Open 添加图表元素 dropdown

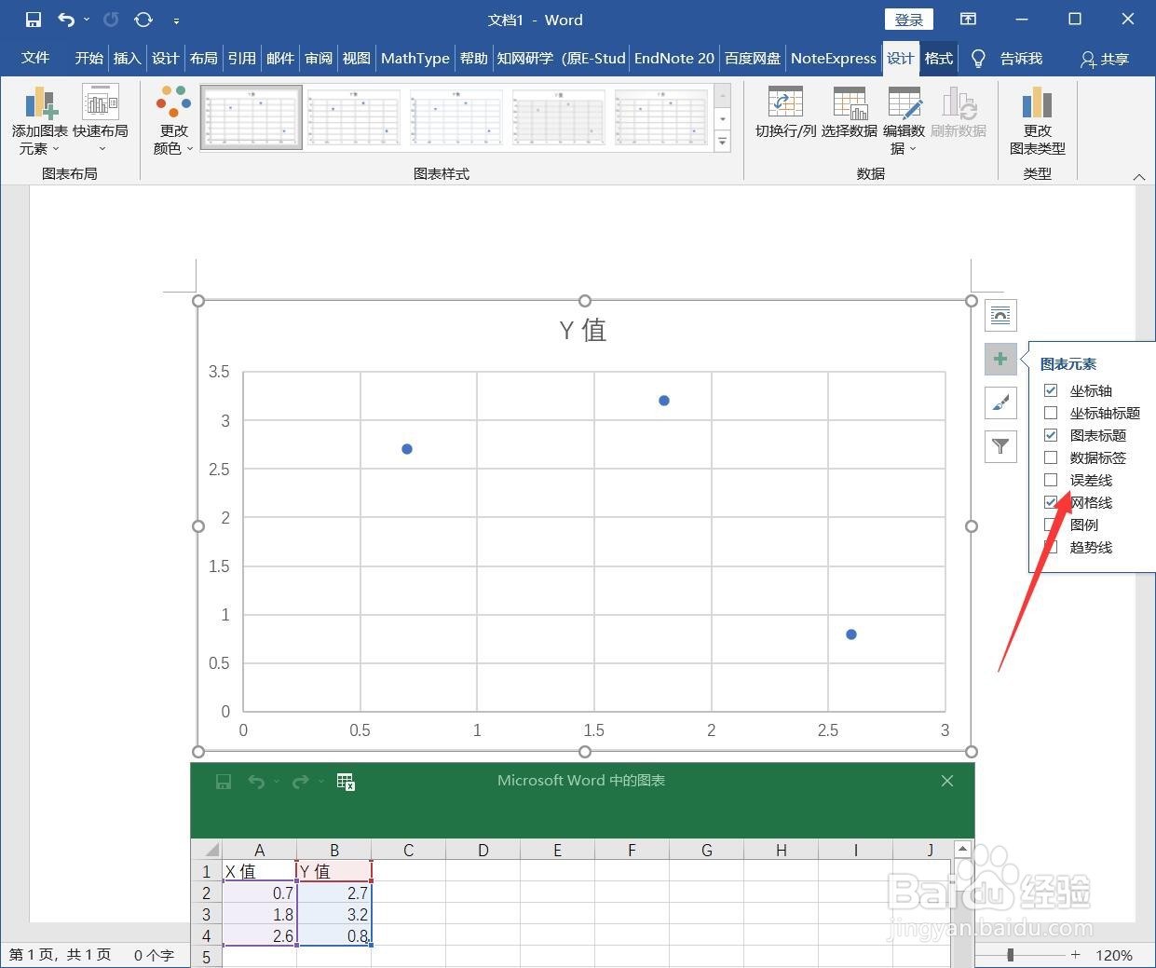(x=40, y=121)
